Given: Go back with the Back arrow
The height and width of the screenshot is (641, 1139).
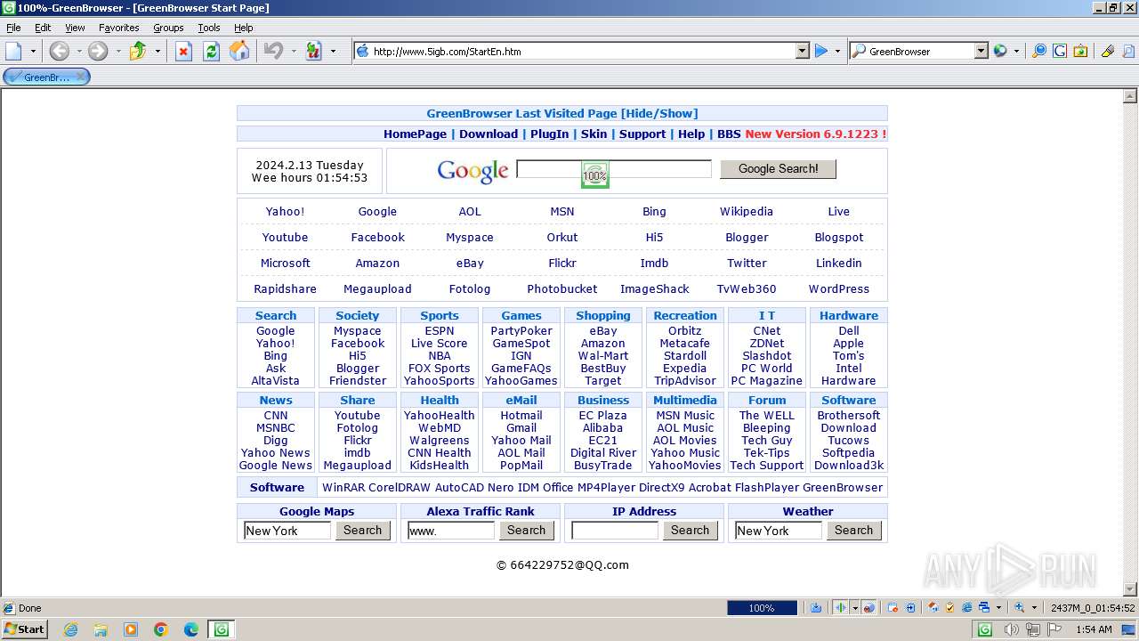Looking at the screenshot, I should [59, 51].
